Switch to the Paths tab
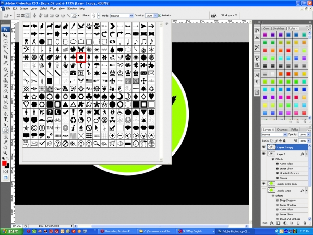The width and height of the screenshot is (313, 235). 294,130
